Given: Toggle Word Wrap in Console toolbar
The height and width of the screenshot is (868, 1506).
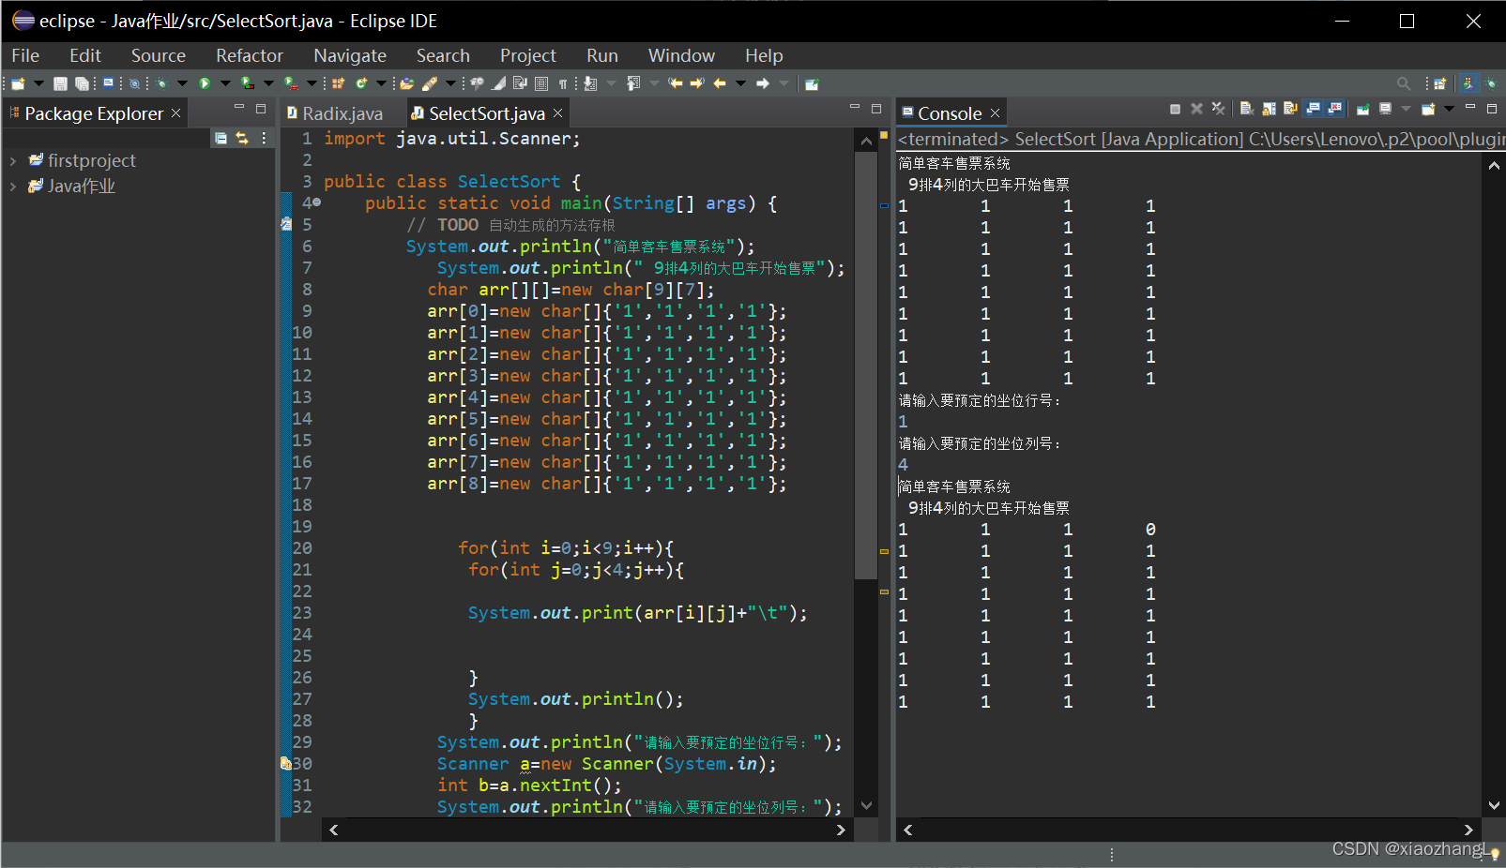Looking at the screenshot, I should click(x=1290, y=109).
